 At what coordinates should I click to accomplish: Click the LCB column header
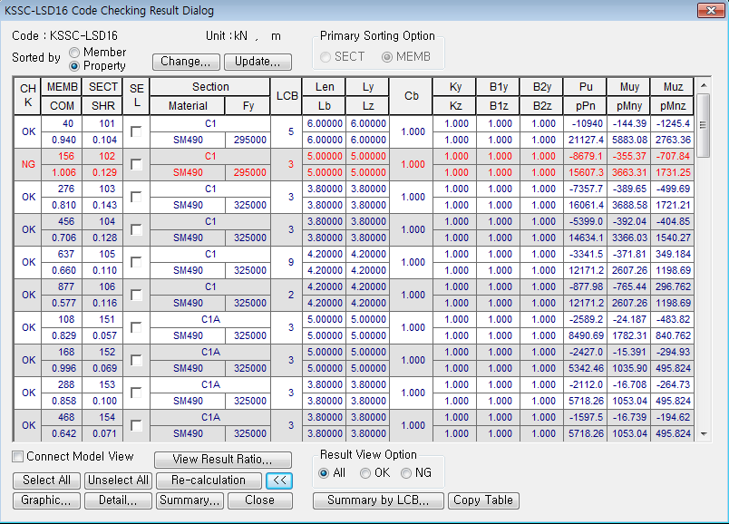click(x=287, y=96)
